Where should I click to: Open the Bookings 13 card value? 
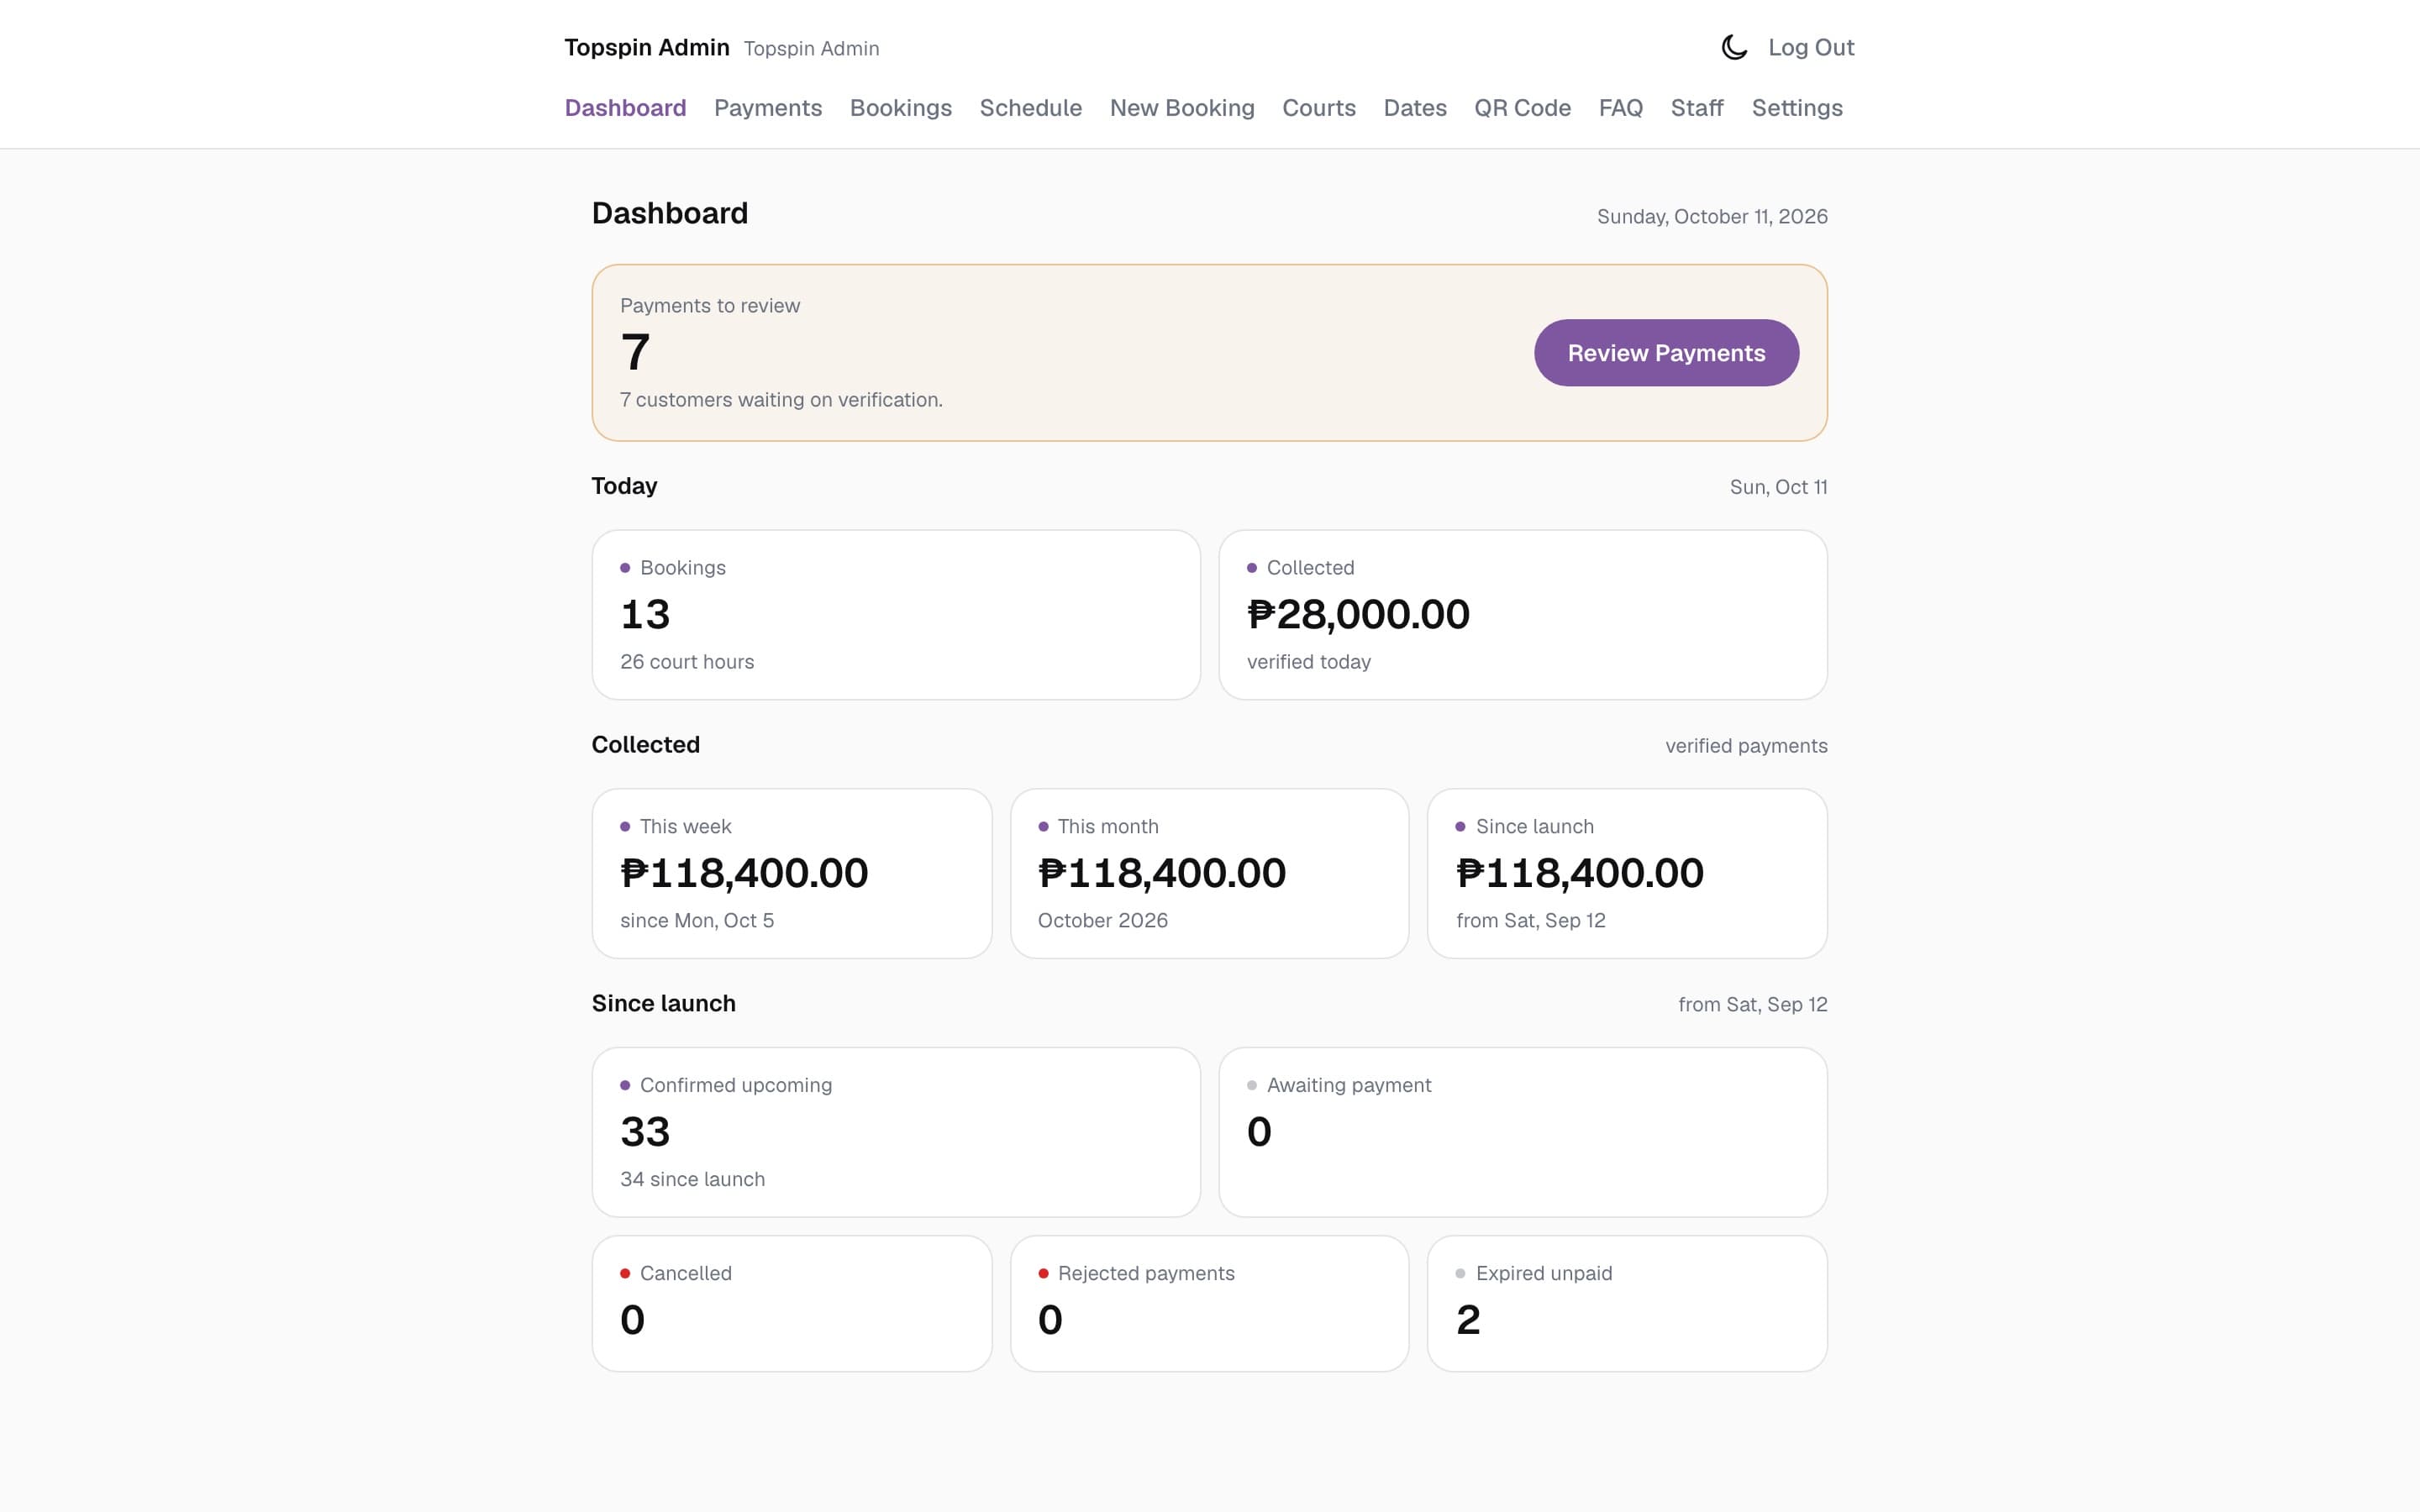(645, 614)
